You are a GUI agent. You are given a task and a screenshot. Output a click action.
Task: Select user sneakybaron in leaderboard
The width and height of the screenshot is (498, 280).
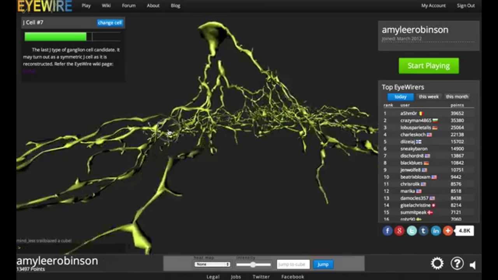tap(414, 149)
